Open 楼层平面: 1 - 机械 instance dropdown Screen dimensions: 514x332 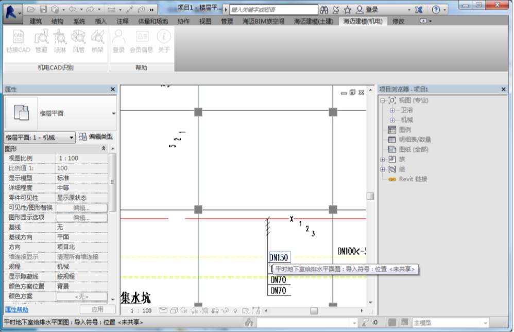click(x=71, y=137)
